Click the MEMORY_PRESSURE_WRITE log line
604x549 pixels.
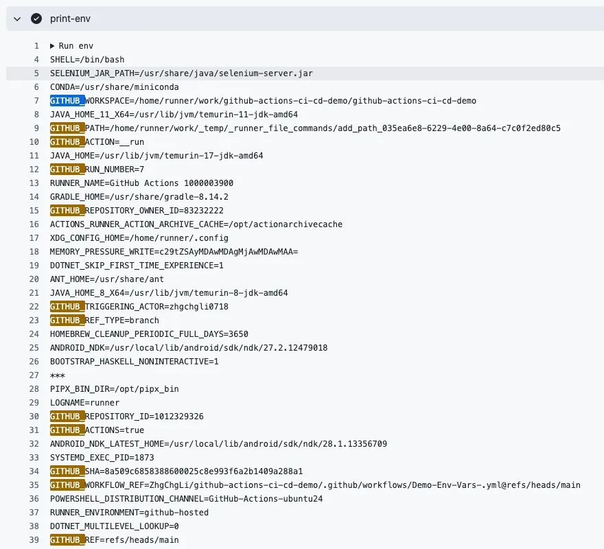point(174,252)
